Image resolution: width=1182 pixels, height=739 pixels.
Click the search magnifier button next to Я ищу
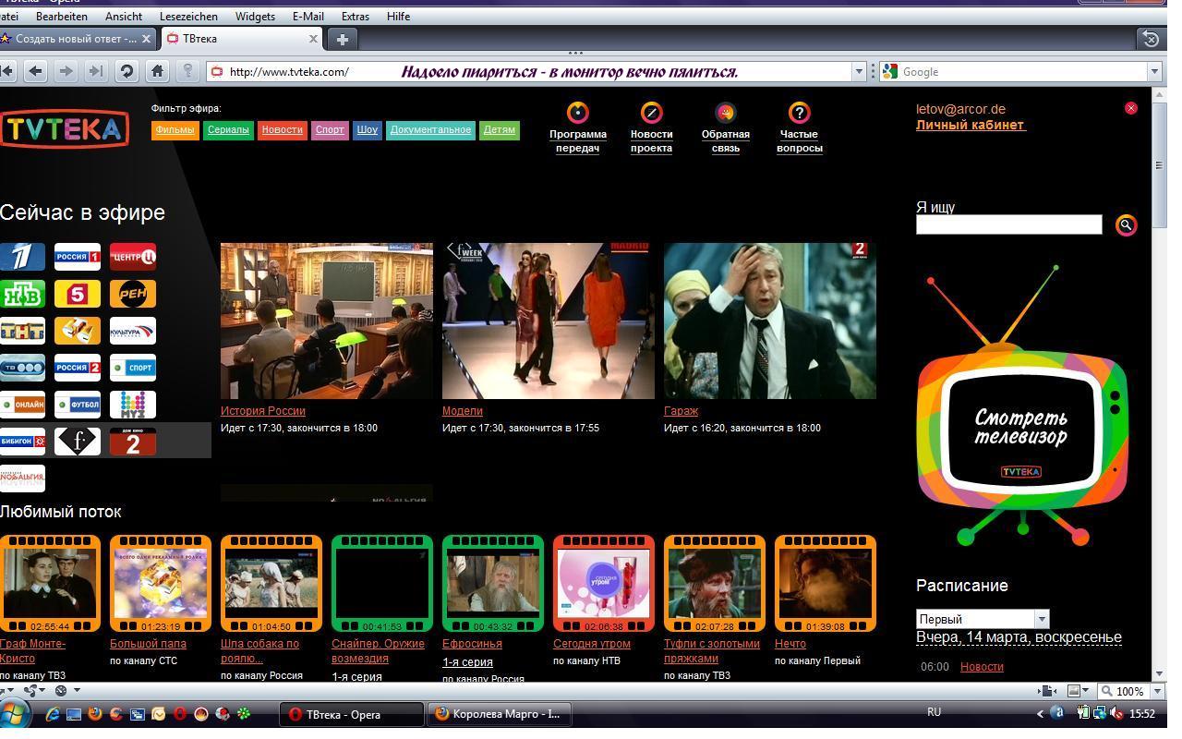1126,224
